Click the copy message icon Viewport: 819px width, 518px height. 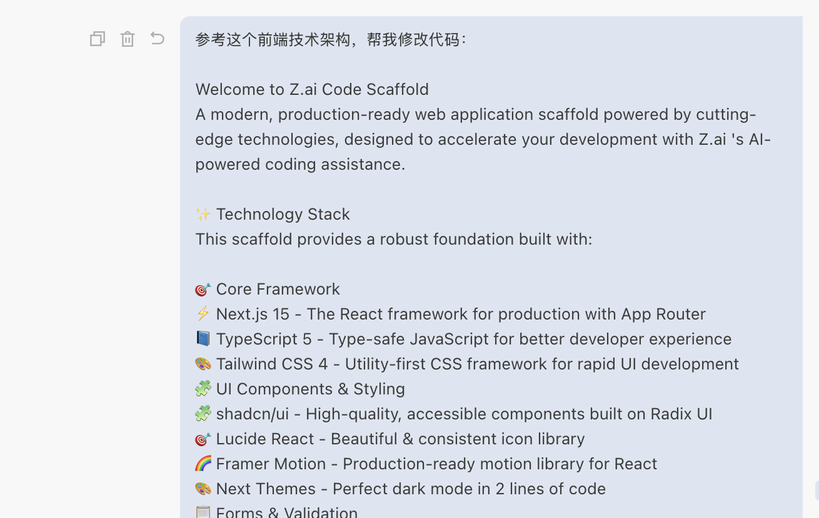pos(97,39)
